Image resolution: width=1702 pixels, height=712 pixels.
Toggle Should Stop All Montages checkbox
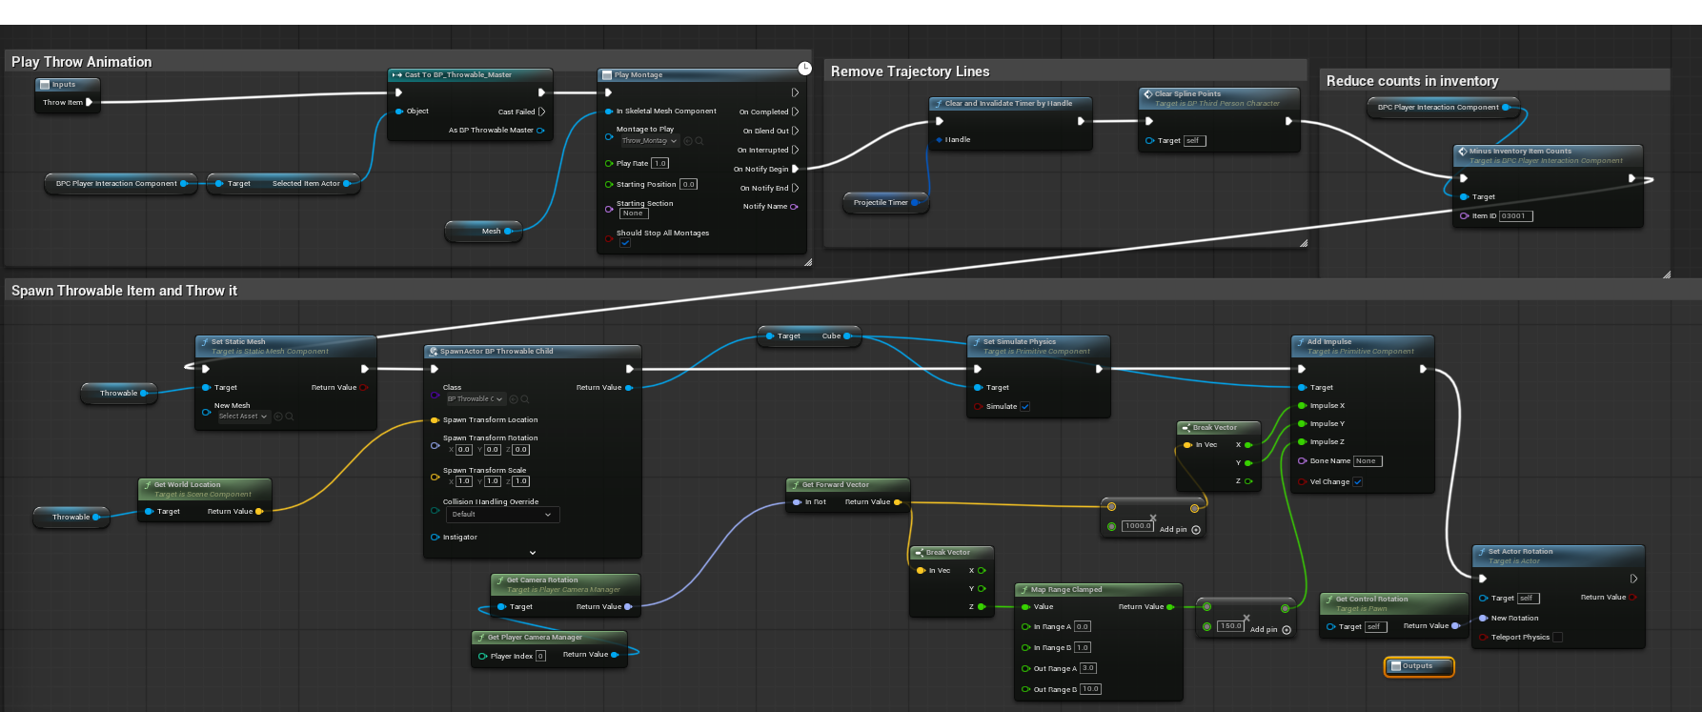[x=625, y=244]
